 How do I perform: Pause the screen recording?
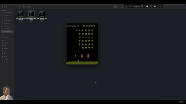tap(147, 6)
